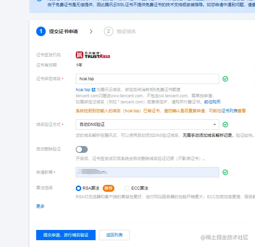The height and width of the screenshot is (247, 255).
Task: Open the 域名验证方式 dropdown
Action: pyautogui.click(x=147, y=125)
